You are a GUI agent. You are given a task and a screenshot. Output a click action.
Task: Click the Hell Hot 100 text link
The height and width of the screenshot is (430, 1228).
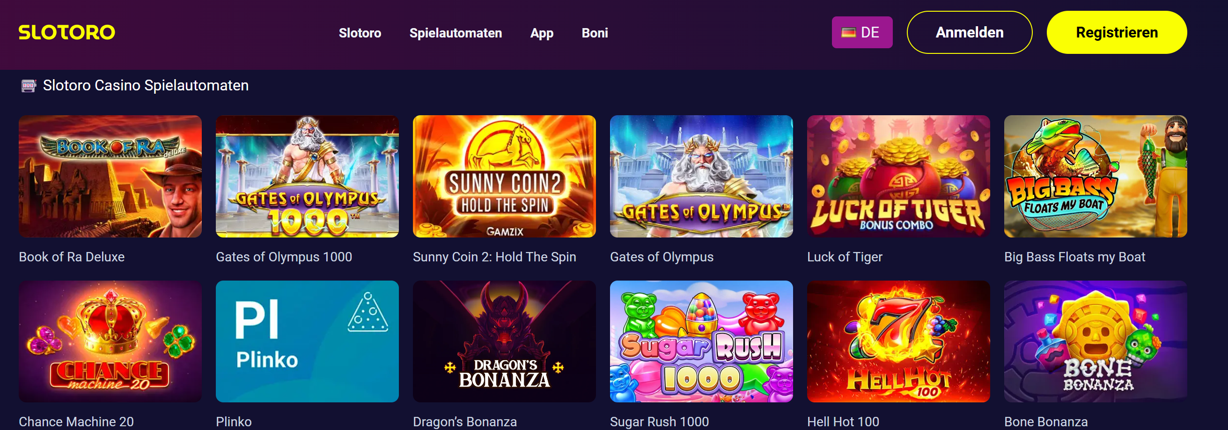[843, 422]
